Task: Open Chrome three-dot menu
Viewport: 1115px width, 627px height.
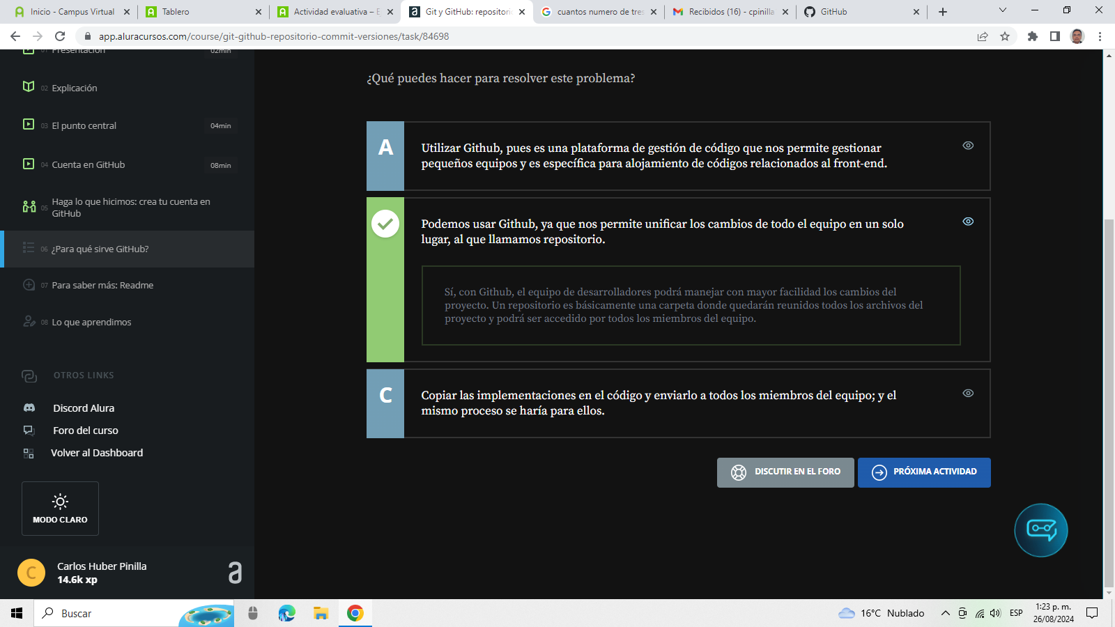Action: coord(1100,36)
